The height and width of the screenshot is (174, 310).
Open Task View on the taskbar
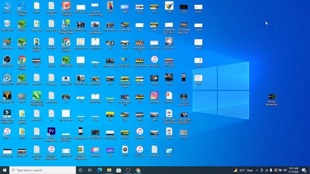point(90,170)
